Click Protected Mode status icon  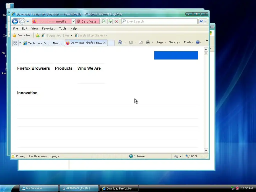point(176,156)
